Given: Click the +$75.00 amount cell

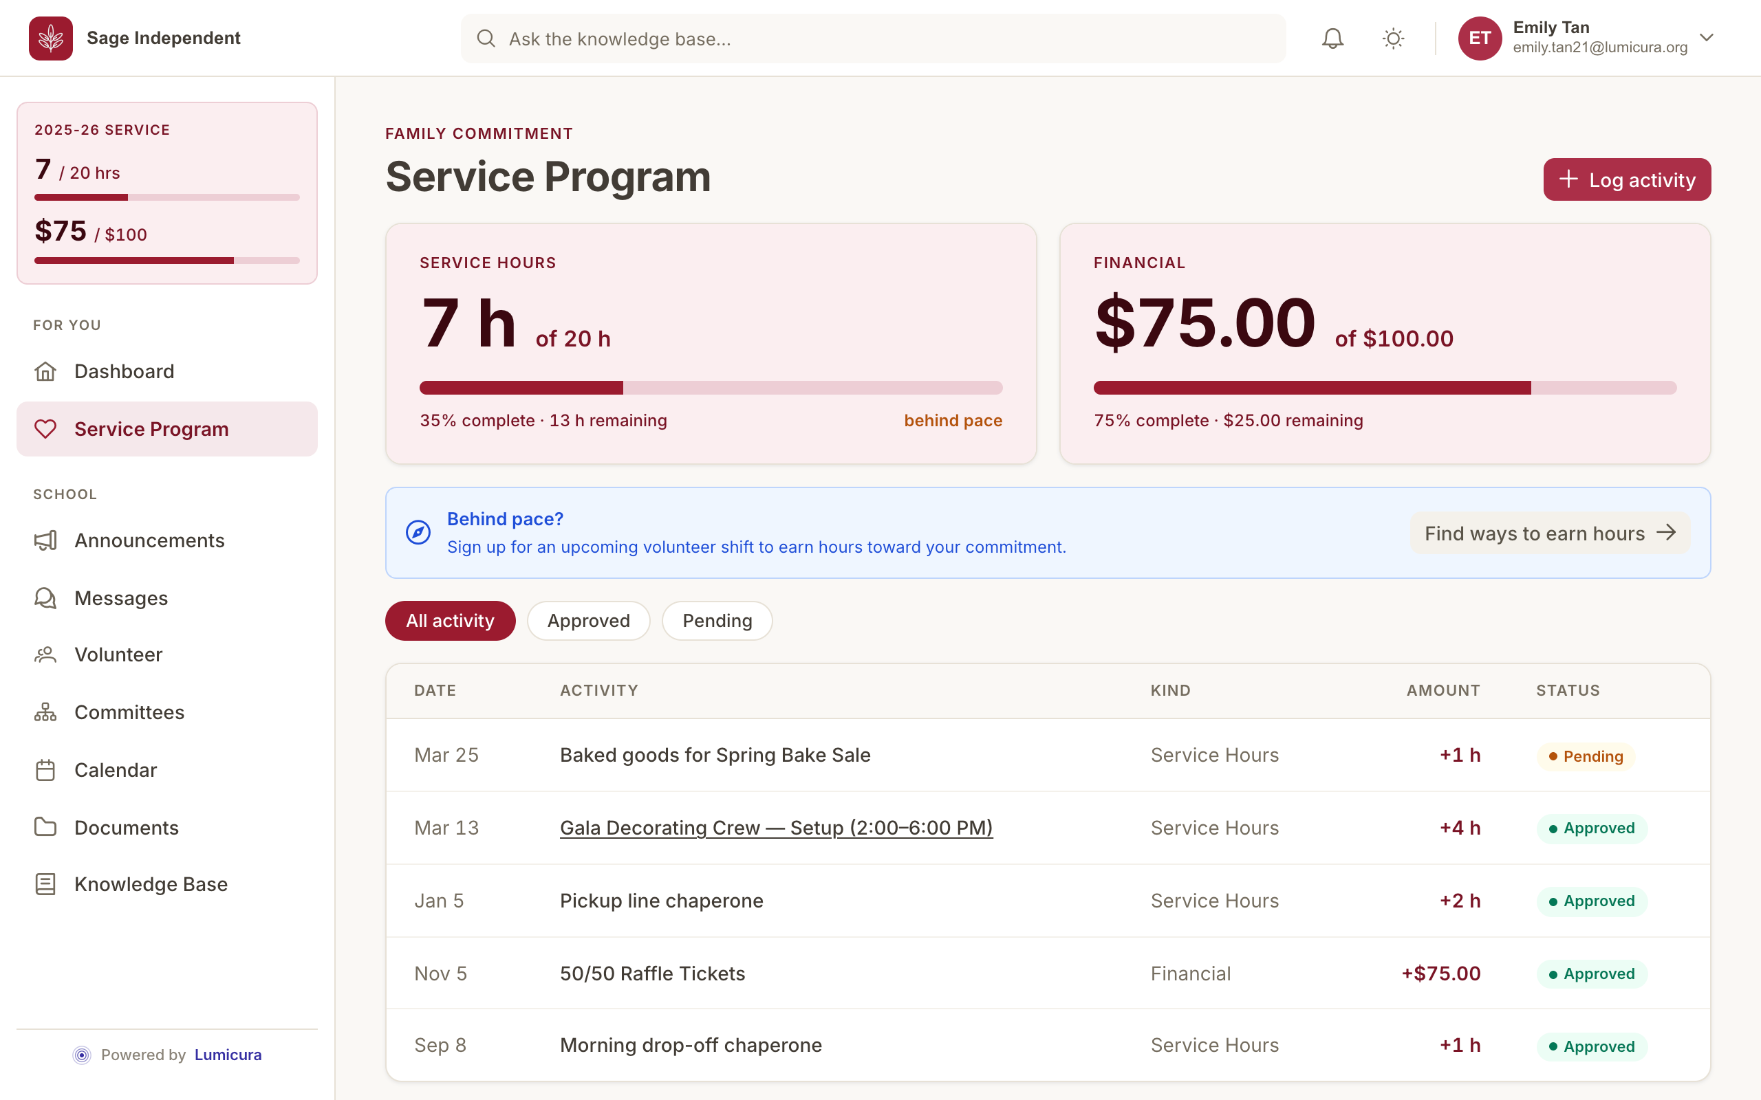Looking at the screenshot, I should tap(1441, 973).
